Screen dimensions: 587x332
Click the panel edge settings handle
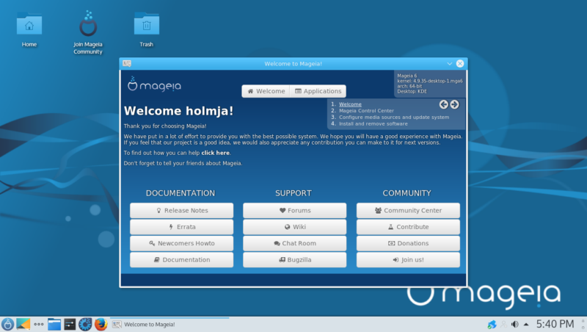(x=583, y=324)
